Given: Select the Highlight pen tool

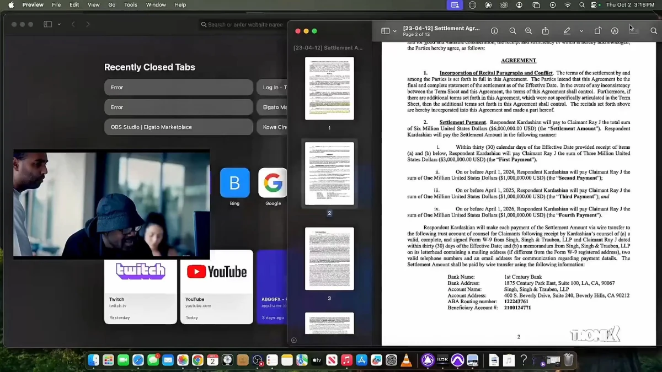Looking at the screenshot, I should coord(567,31).
